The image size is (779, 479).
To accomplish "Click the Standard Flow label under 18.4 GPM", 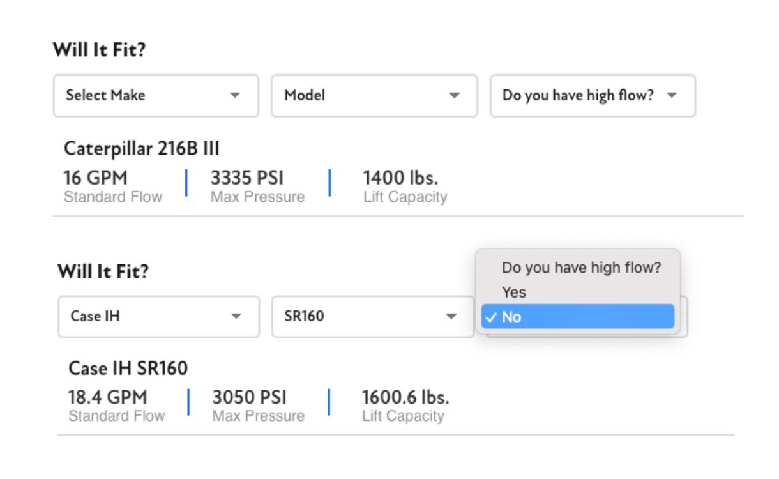I will 116,416.
